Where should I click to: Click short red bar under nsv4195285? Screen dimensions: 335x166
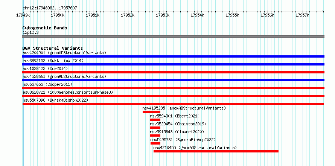pos(151,112)
